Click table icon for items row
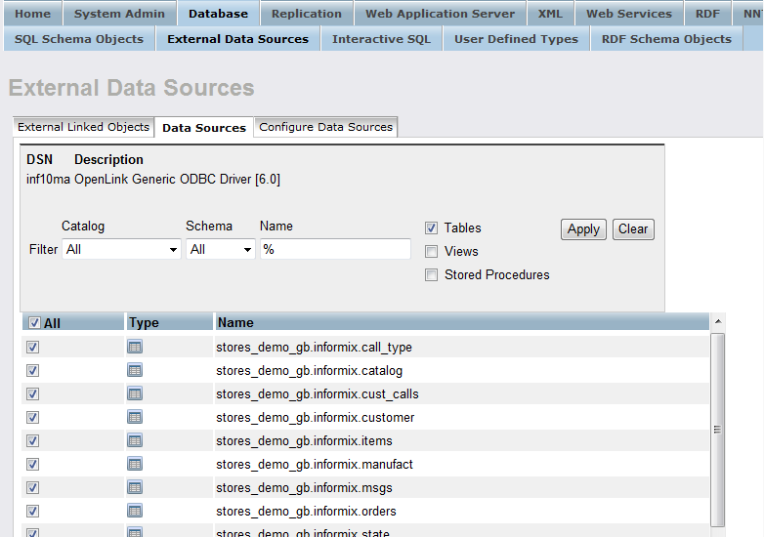Viewport: 764px width, 537px height. point(135,440)
